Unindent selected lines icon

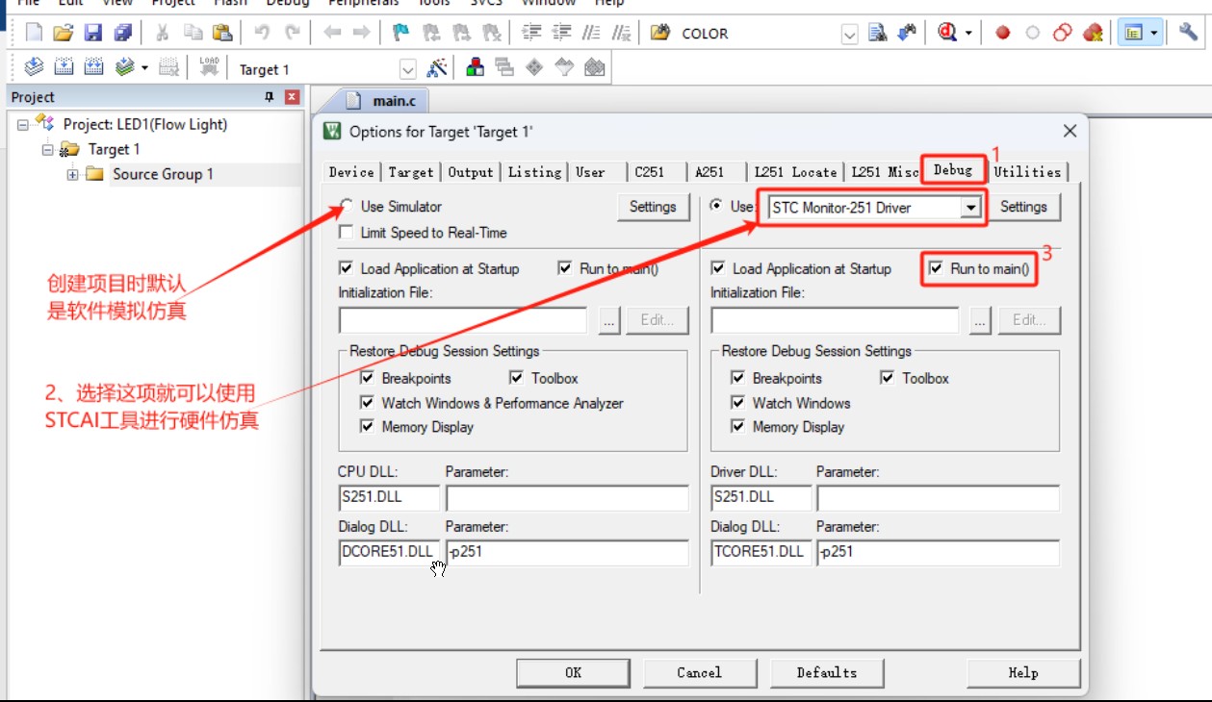[x=562, y=33]
